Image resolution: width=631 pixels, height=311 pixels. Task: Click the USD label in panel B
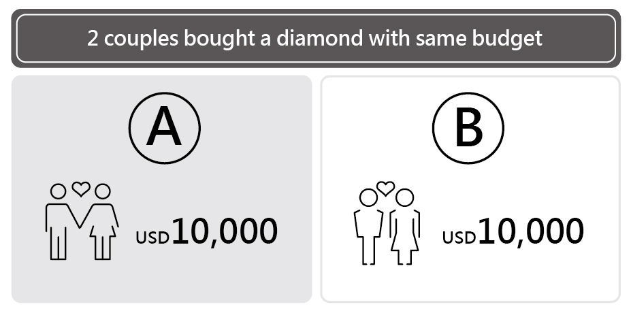tap(459, 238)
